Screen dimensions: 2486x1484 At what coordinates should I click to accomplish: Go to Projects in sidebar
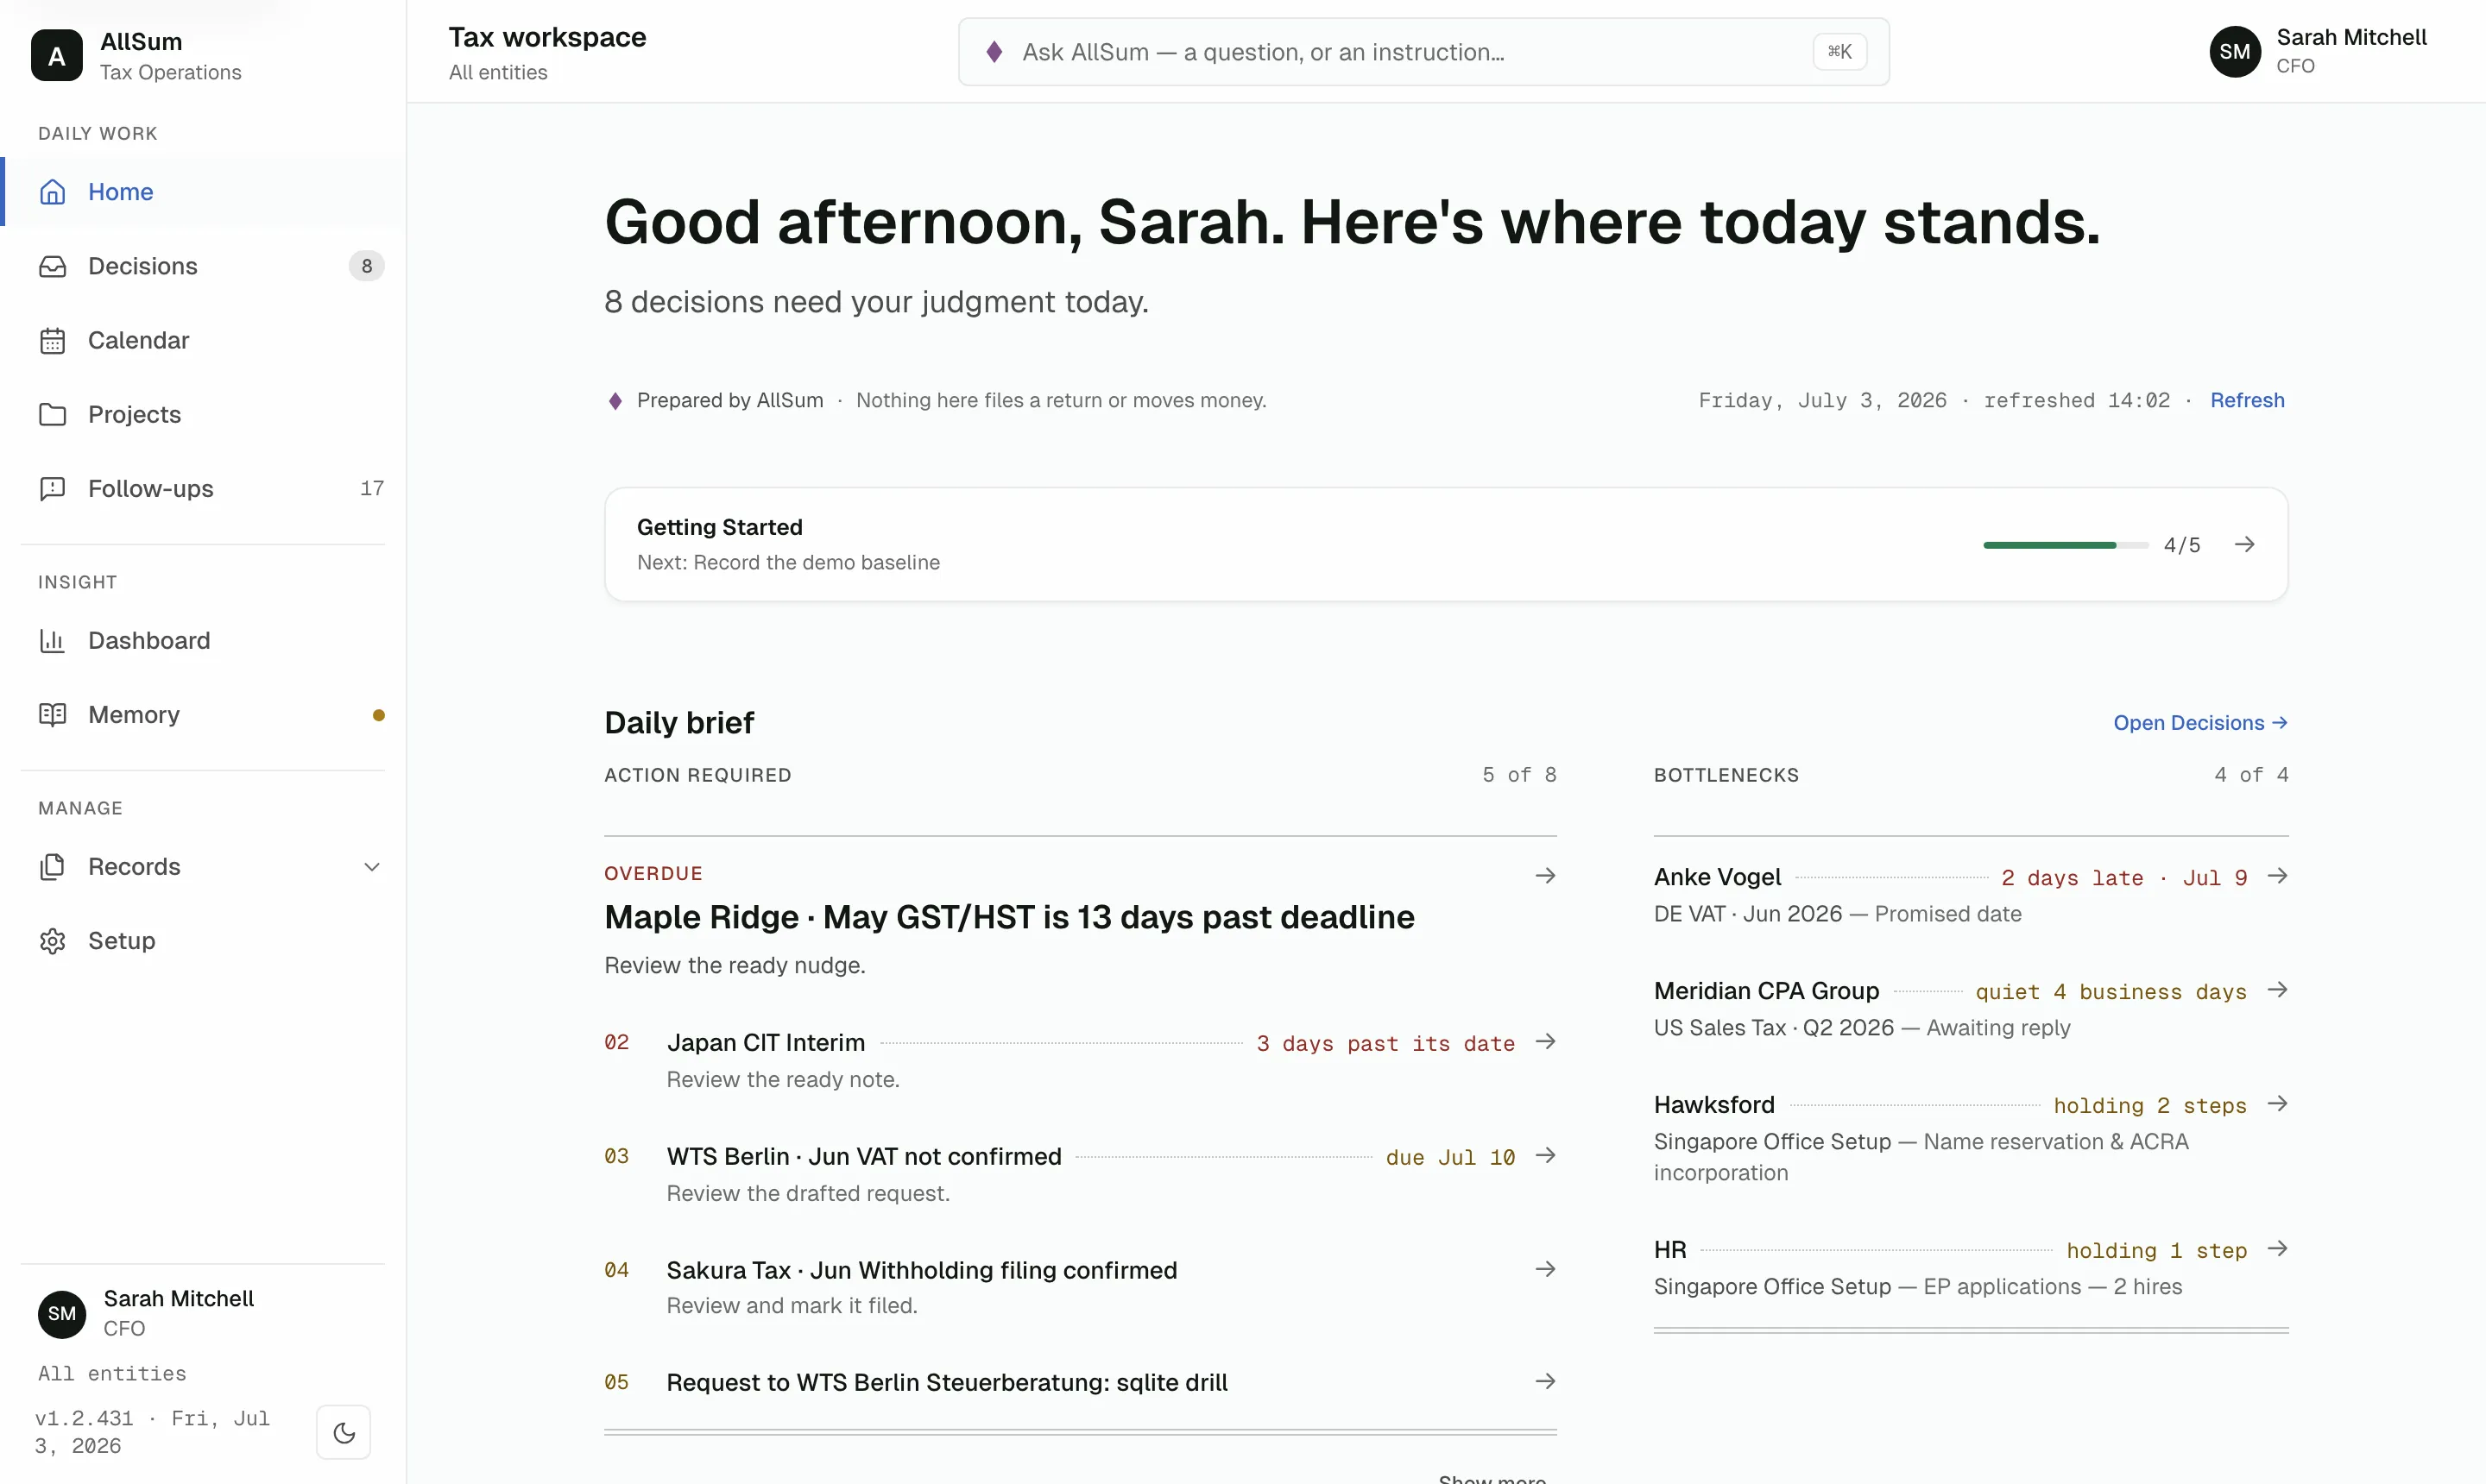tap(203, 414)
